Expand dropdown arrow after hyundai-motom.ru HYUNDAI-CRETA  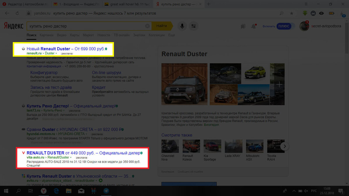click(87, 134)
